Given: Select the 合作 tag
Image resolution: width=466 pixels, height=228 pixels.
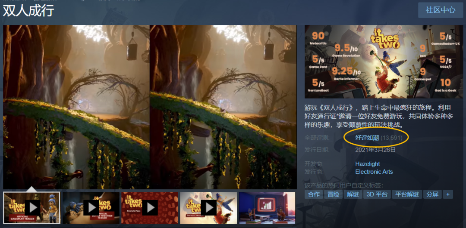Looking at the screenshot, I should [x=314, y=194].
